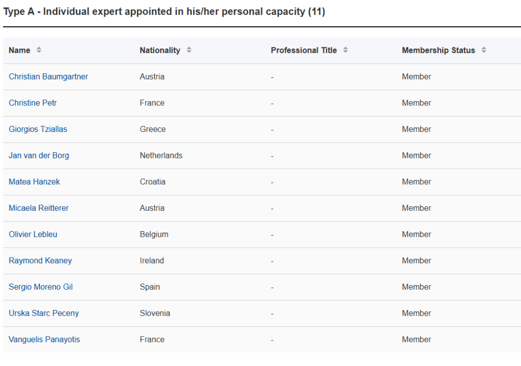Click the Type A section heading
Screen dimensions: 521x366
pyautogui.click(x=164, y=12)
